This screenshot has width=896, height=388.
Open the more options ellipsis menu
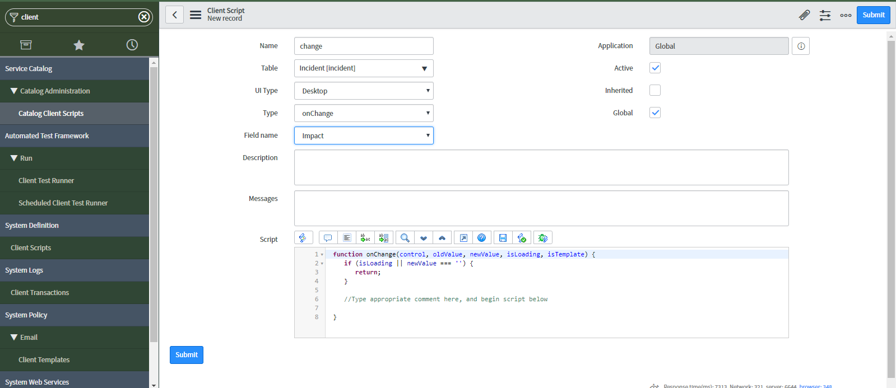(846, 15)
